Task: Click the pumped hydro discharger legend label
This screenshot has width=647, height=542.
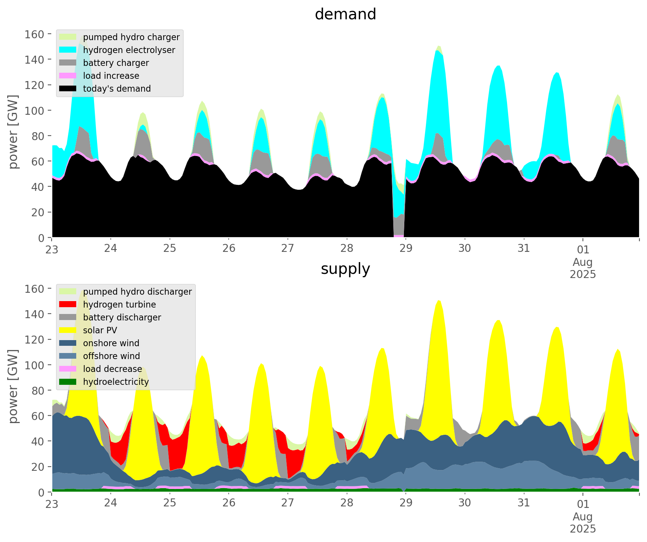Action: (137, 292)
